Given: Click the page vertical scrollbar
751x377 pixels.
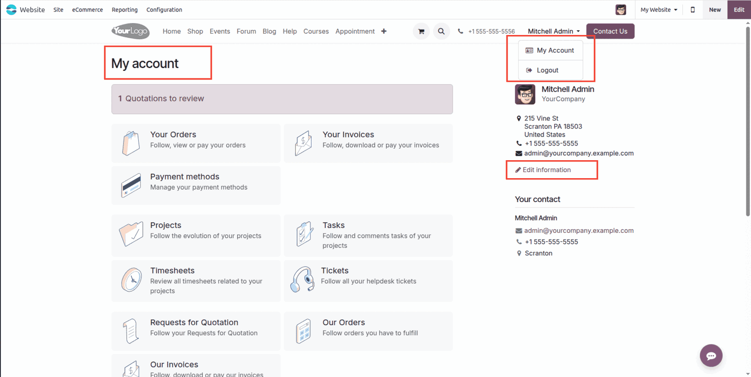Looking at the screenshot, I should click(748, 122).
